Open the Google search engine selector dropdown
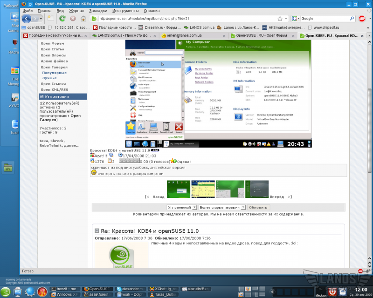 tap(296, 19)
